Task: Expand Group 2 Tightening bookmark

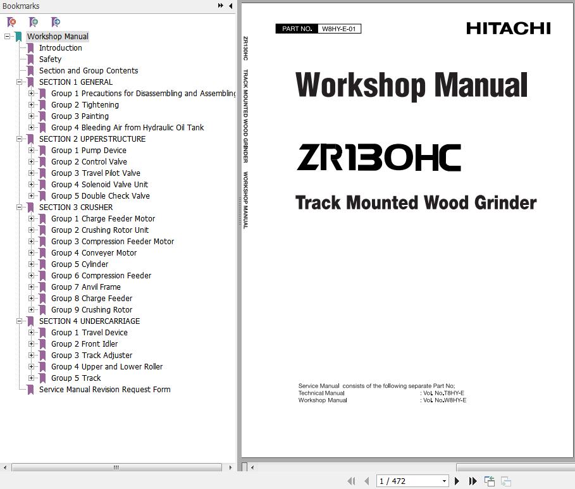Action: [x=31, y=104]
